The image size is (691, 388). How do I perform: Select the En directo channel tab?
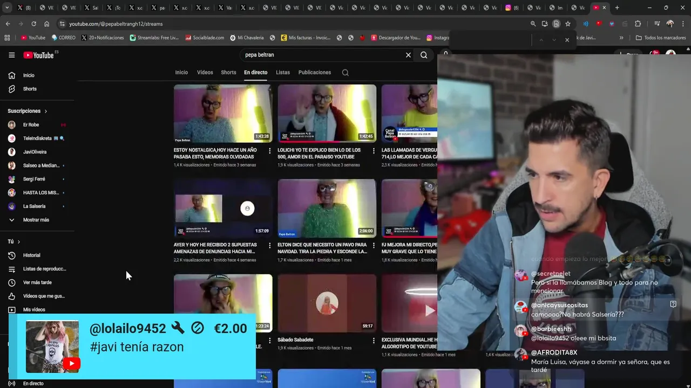(255, 72)
